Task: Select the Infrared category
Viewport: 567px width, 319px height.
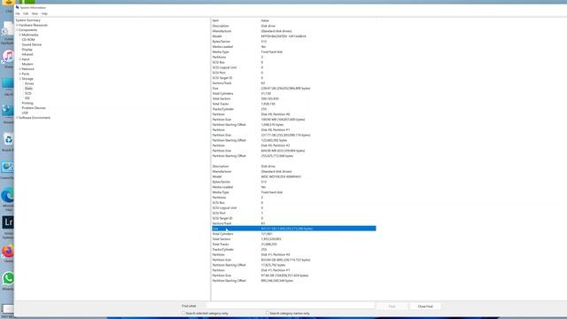Action: coord(27,54)
